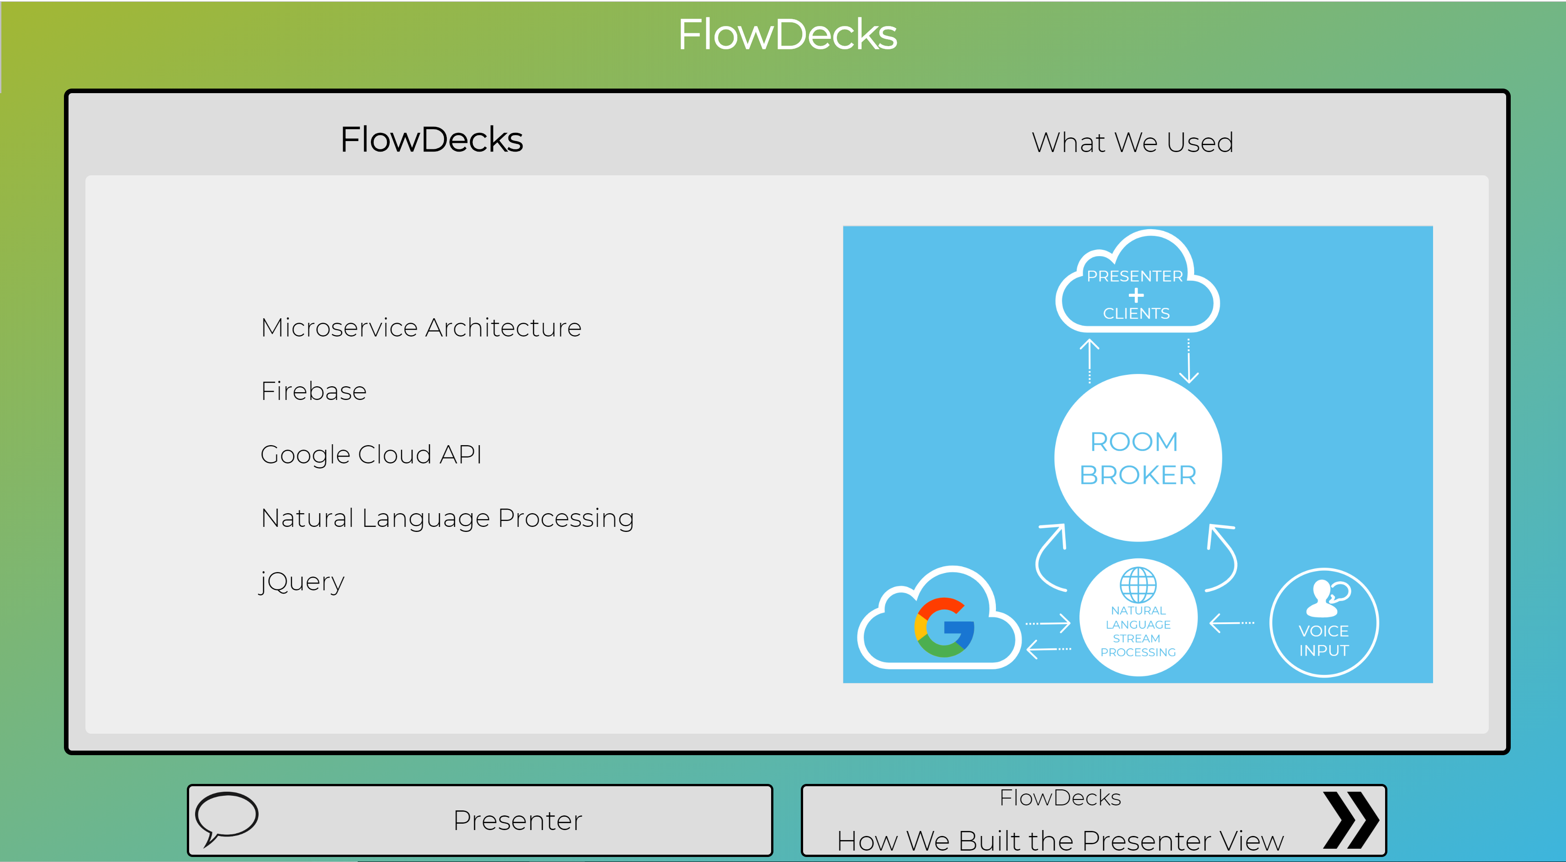Image resolution: width=1566 pixels, height=862 pixels.
Task: Select the Google Cloud API text
Action: pos(371,454)
